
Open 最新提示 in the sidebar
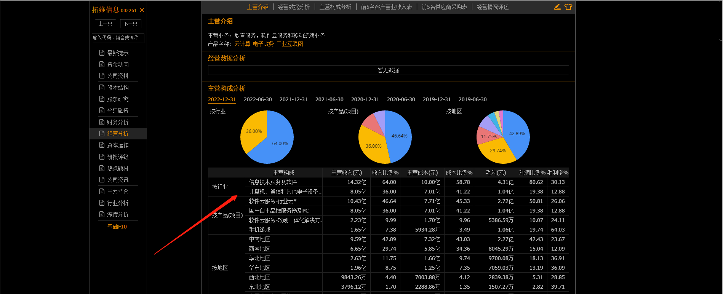[x=118, y=53]
